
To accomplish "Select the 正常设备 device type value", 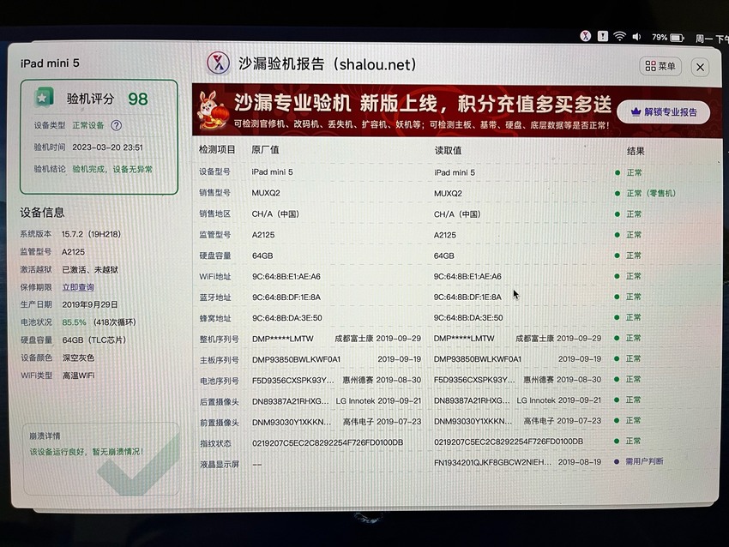I will click(88, 125).
